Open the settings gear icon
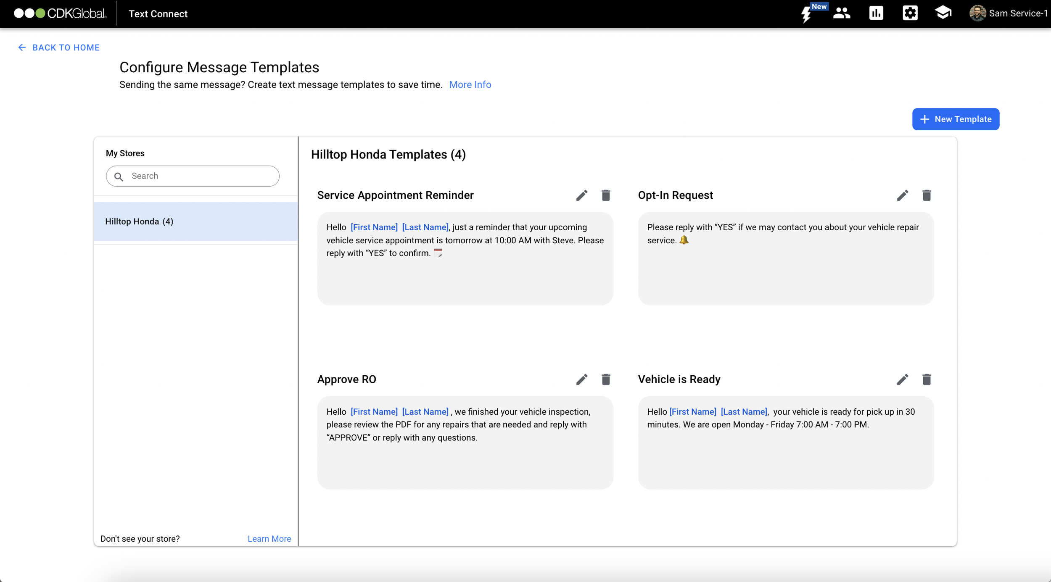 click(910, 13)
